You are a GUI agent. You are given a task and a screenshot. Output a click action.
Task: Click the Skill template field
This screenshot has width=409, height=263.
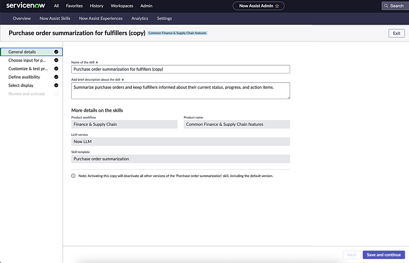click(x=181, y=159)
